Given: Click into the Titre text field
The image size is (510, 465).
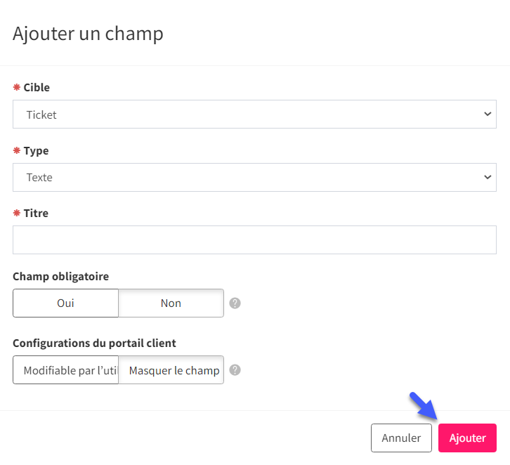Looking at the screenshot, I should pos(254,240).
